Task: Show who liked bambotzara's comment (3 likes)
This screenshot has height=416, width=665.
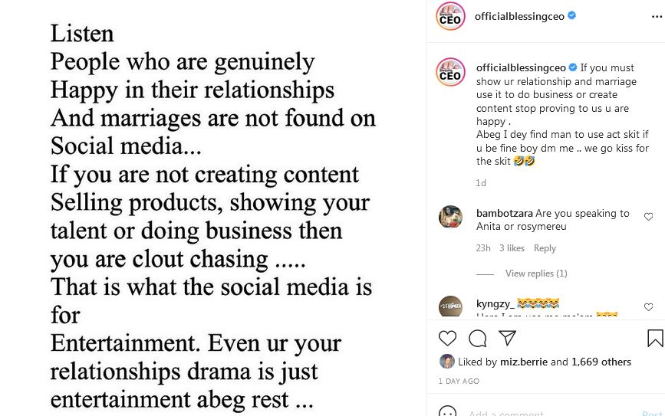Action: [x=512, y=248]
